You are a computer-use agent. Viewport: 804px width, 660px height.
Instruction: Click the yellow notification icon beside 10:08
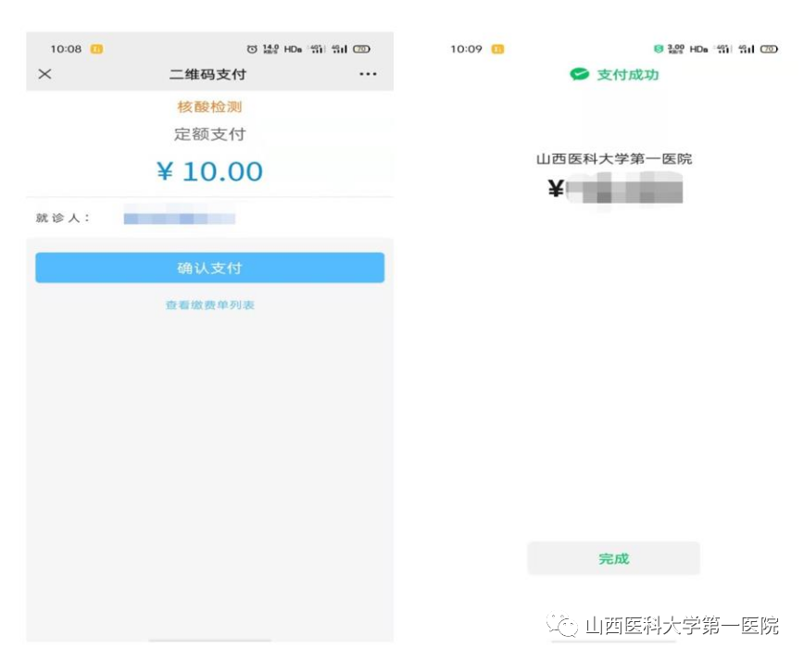[96, 49]
